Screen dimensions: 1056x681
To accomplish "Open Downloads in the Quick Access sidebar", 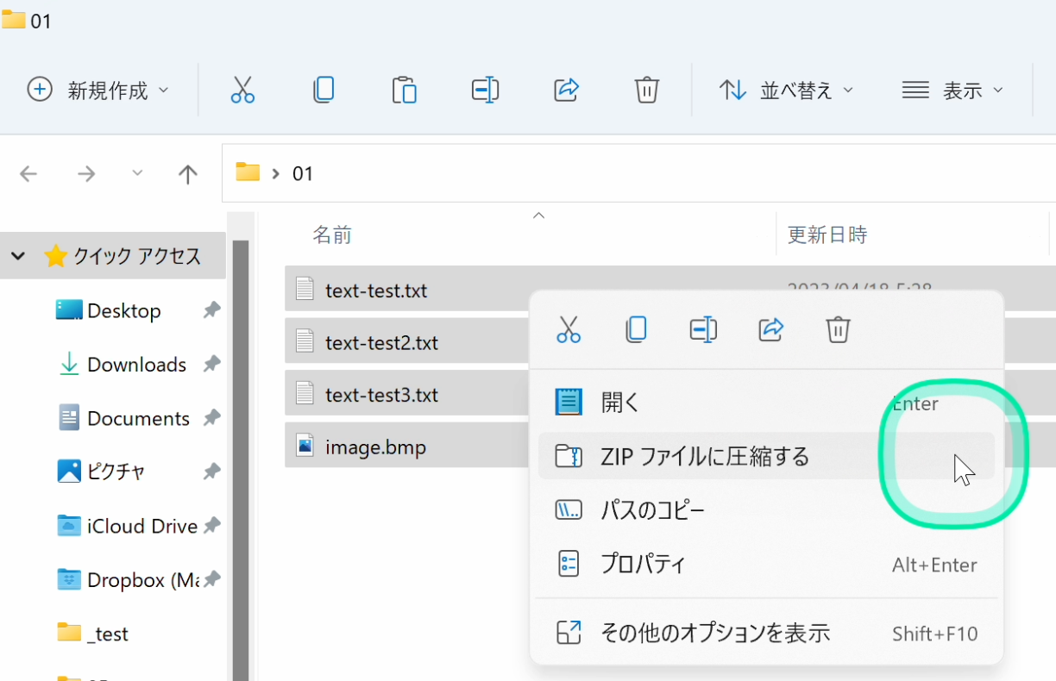I will (x=136, y=365).
